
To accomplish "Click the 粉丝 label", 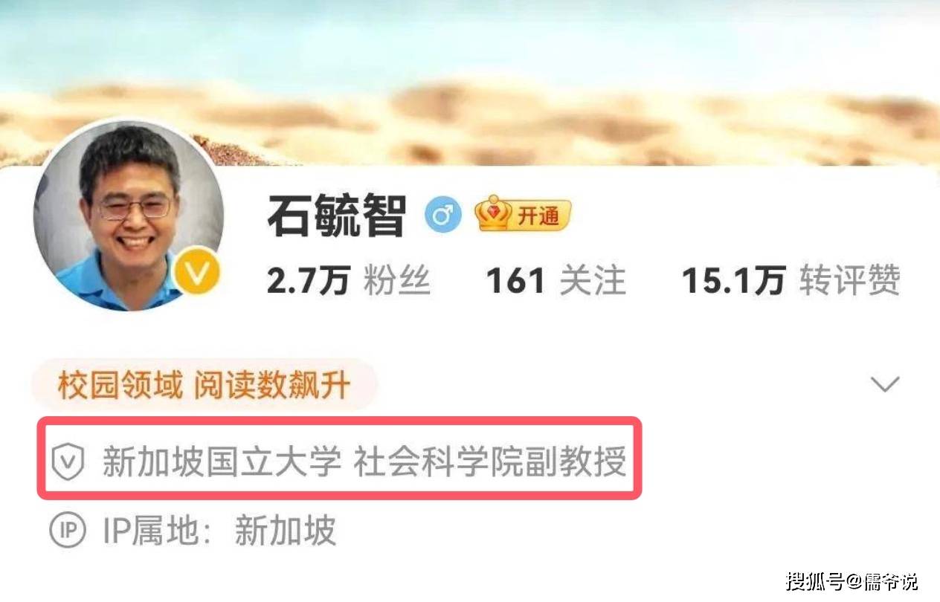I will click(x=397, y=282).
